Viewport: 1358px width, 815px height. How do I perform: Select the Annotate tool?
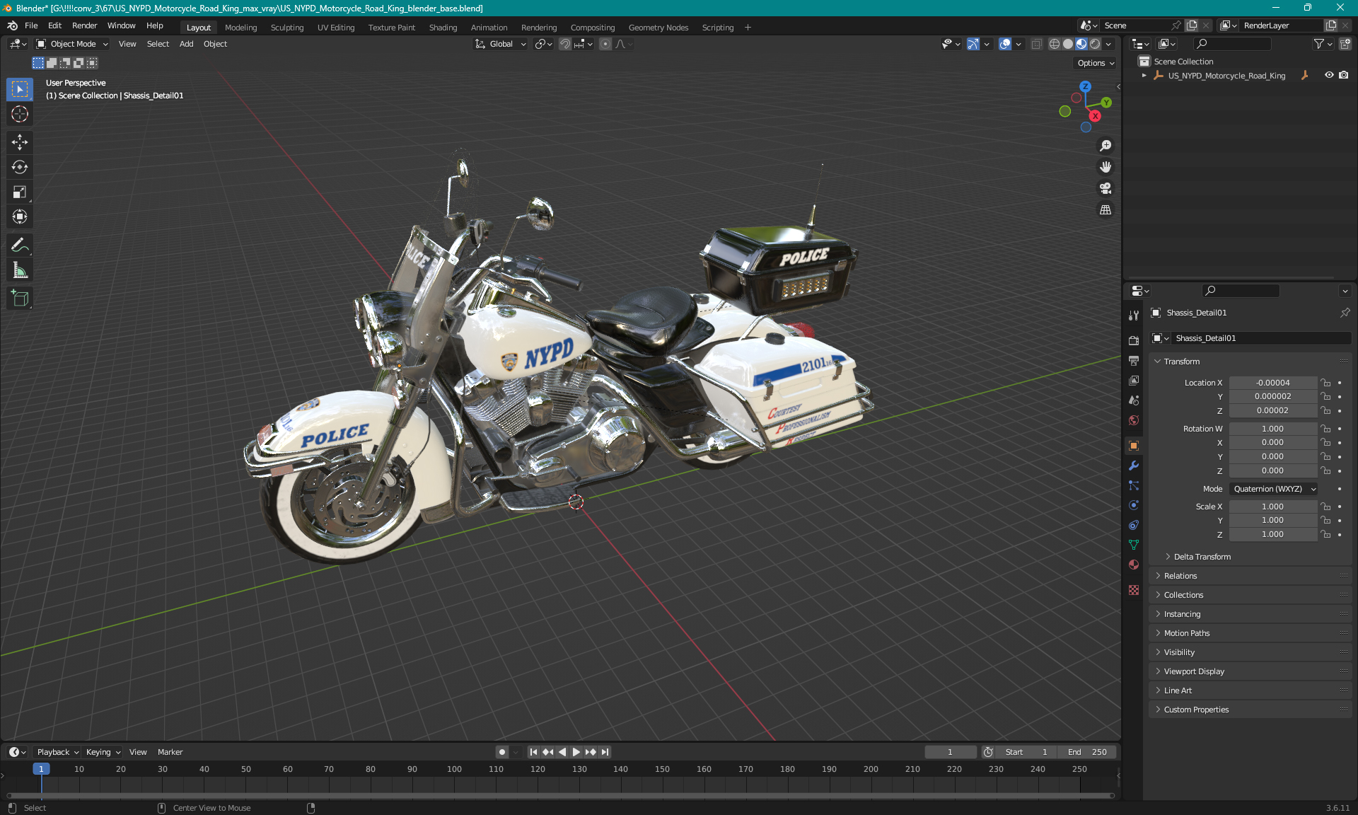pyautogui.click(x=20, y=245)
